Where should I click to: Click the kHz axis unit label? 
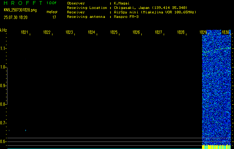[3, 30]
